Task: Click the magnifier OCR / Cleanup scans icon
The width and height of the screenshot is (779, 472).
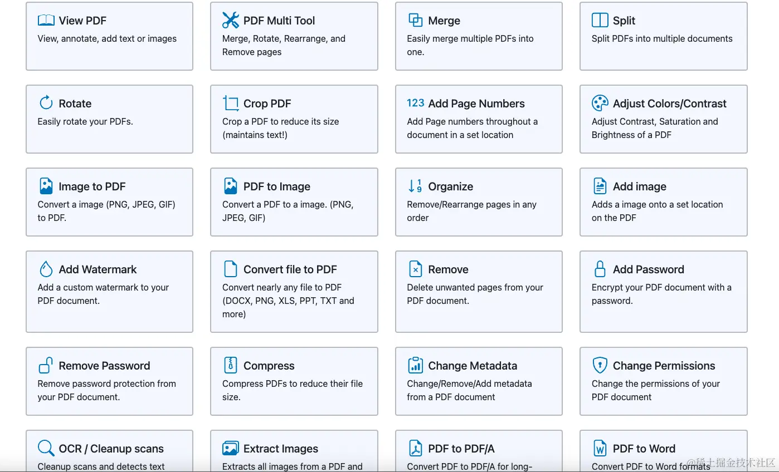Action: pyautogui.click(x=46, y=448)
